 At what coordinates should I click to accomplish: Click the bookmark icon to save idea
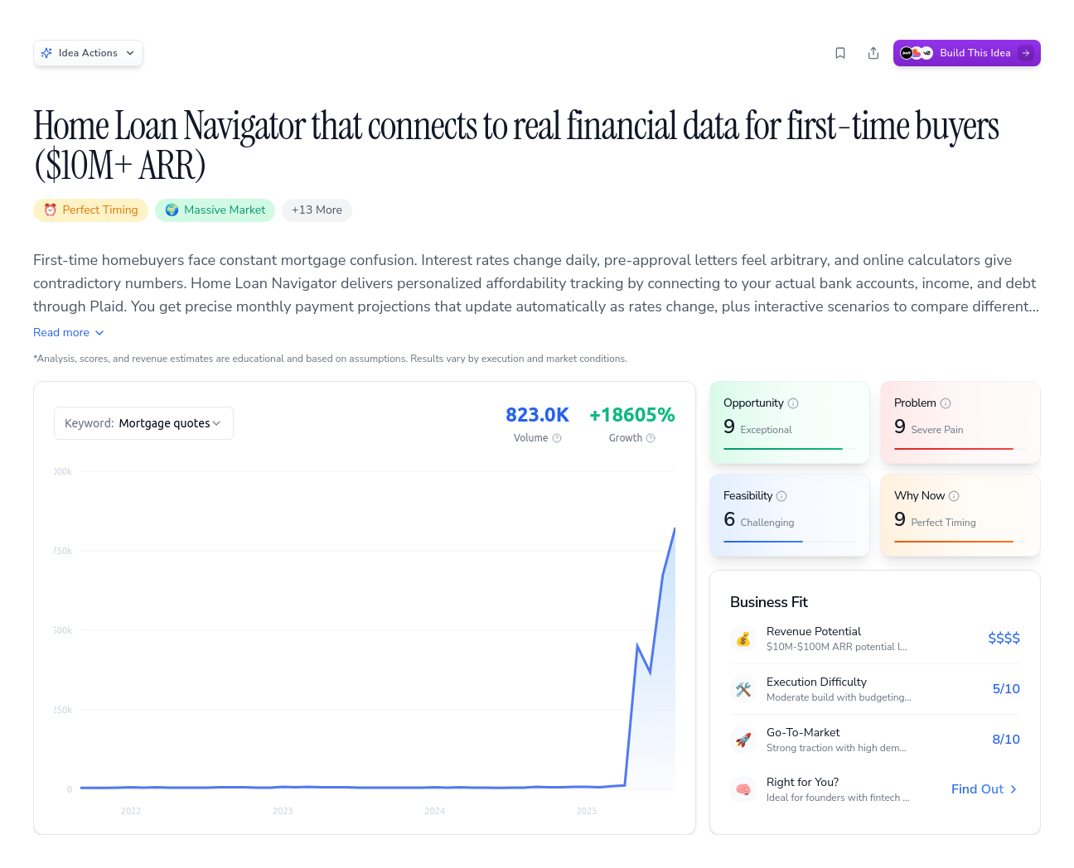pyautogui.click(x=840, y=53)
